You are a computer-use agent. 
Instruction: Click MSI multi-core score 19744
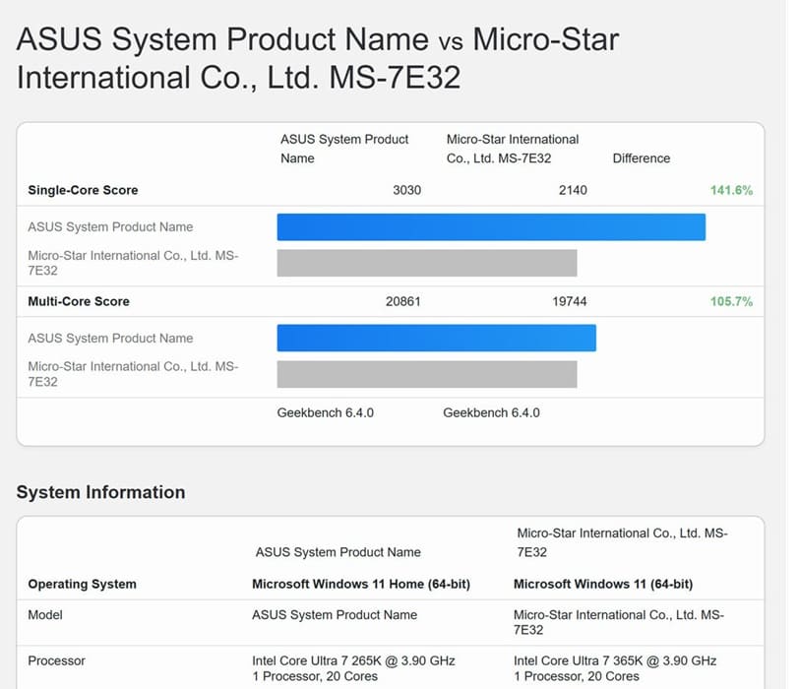570,302
